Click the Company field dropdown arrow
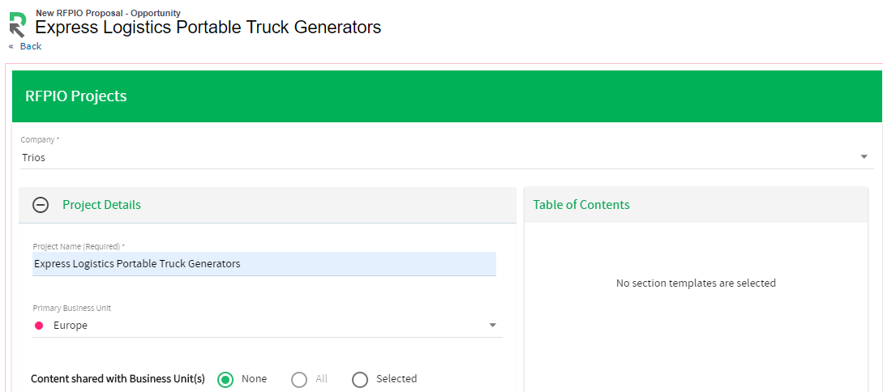The height and width of the screenshot is (392, 883). click(864, 157)
